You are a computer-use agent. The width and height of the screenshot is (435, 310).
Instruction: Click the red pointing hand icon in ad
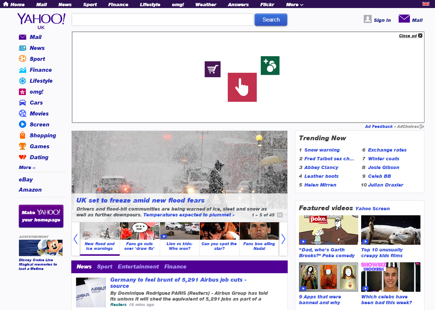[x=242, y=87]
